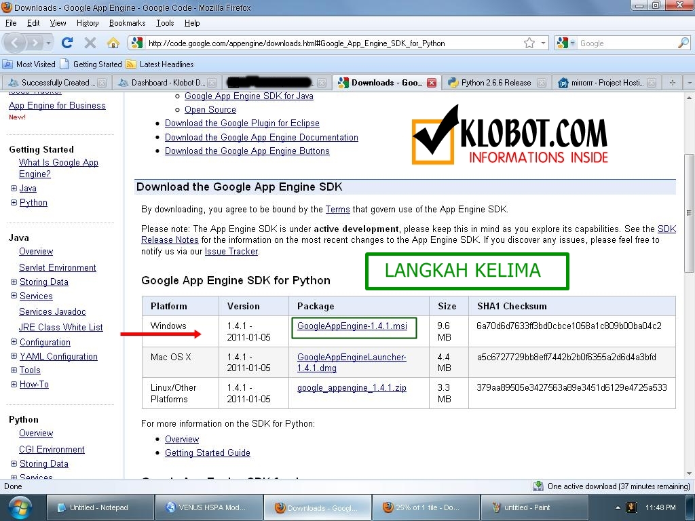Download GoogleAppEngineLauncher-1.4.1.dmg
Screen dimensions: 695x521
coord(352,362)
